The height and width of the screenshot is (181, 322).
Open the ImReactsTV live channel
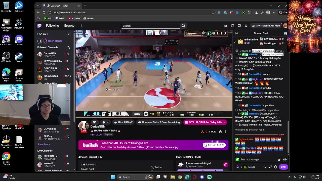pos(54,157)
